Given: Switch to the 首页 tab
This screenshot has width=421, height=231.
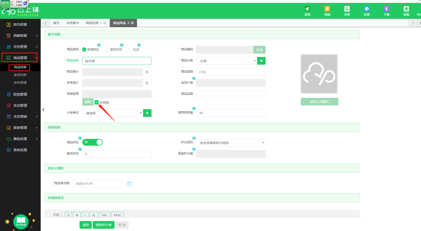Looking at the screenshot, I should click(56, 23).
